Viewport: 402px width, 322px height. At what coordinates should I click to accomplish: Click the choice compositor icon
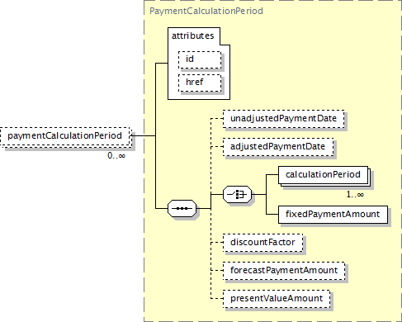coord(237,194)
